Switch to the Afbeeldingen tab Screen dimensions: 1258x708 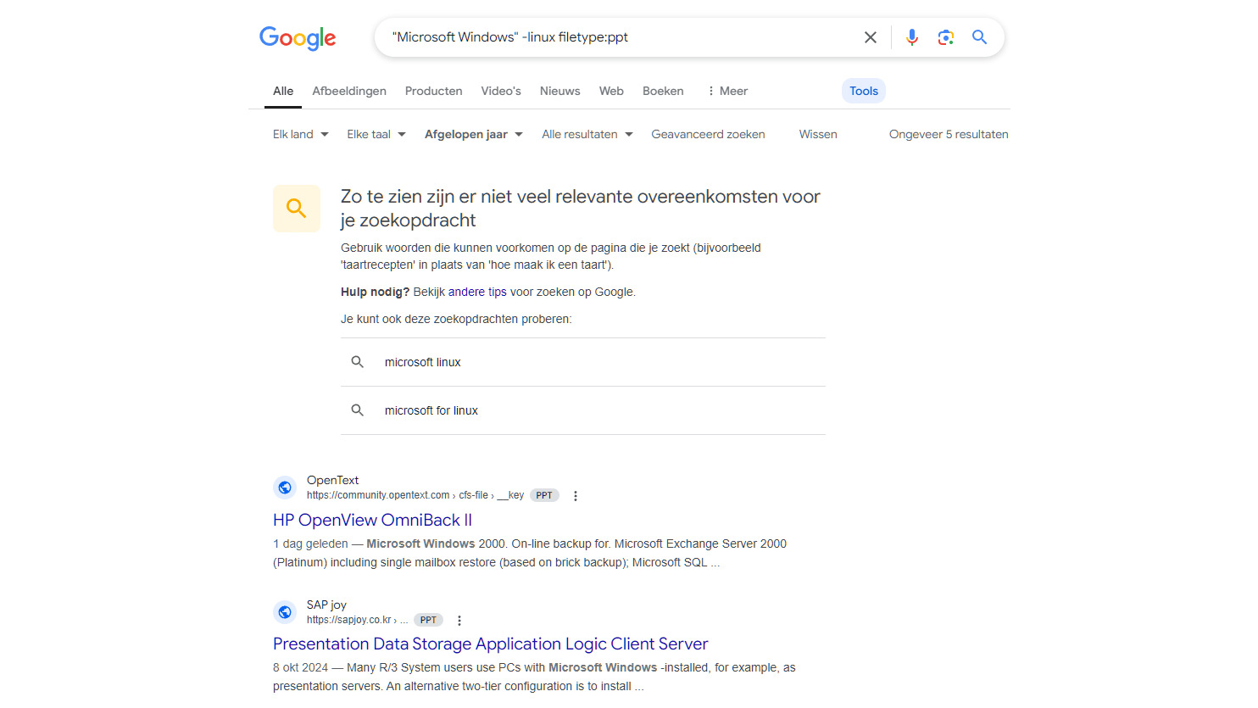point(349,91)
